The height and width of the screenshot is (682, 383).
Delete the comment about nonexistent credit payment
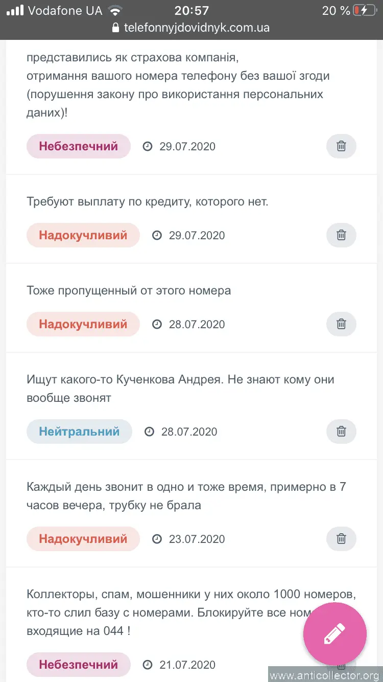coord(341,235)
